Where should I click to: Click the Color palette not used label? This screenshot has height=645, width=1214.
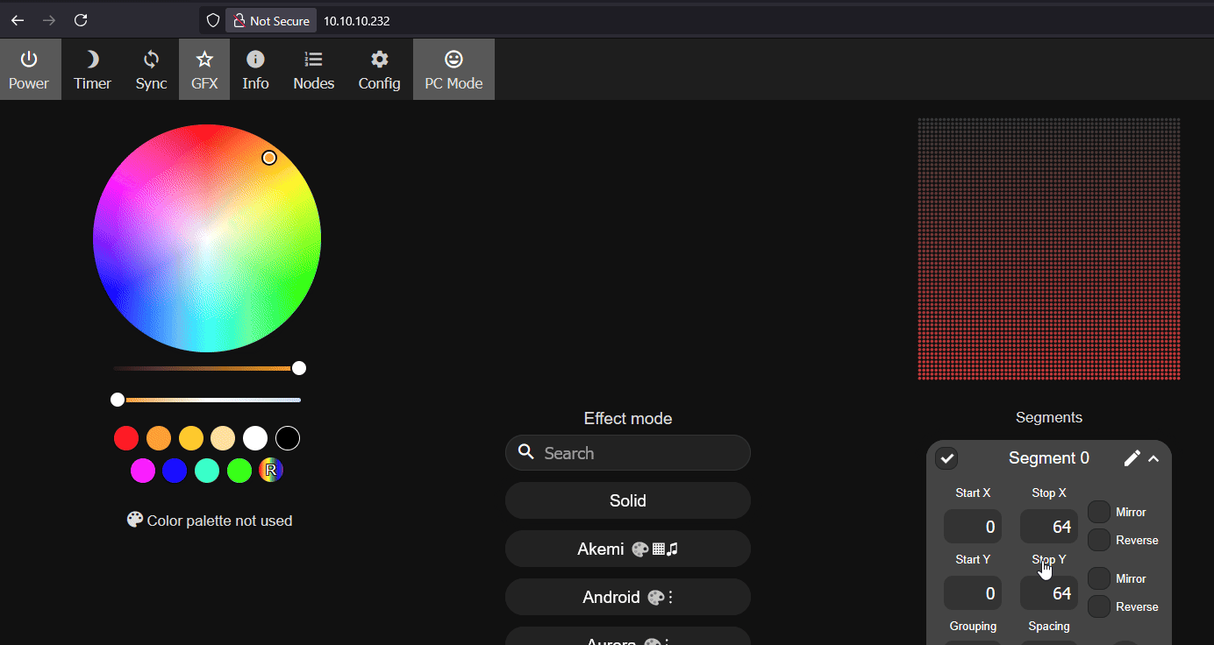click(210, 521)
